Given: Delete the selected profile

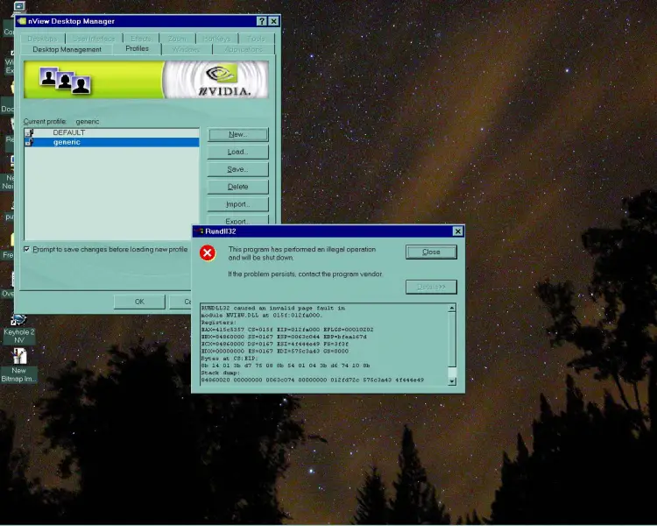Looking at the screenshot, I should click(238, 187).
